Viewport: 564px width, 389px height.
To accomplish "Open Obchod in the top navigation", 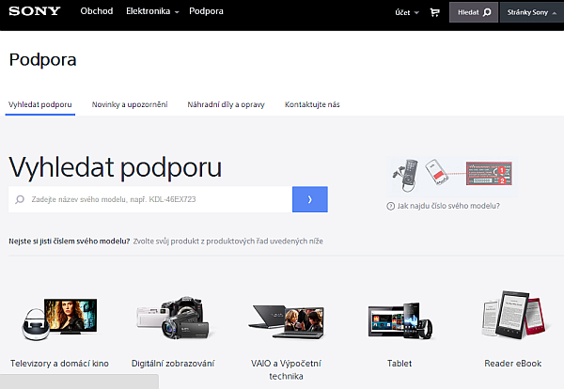I will click(x=96, y=12).
